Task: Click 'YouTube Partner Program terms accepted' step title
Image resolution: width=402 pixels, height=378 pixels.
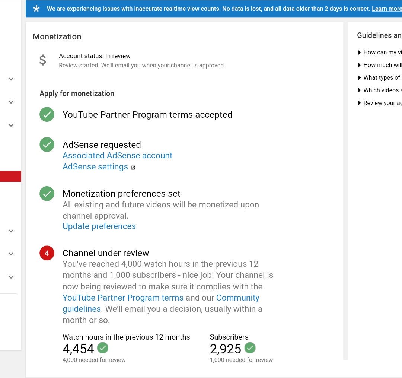Action: 147,115
